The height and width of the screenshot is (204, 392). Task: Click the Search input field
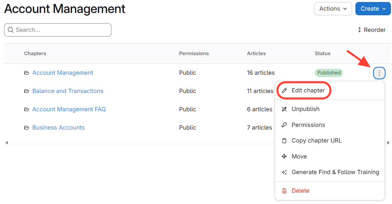point(60,30)
